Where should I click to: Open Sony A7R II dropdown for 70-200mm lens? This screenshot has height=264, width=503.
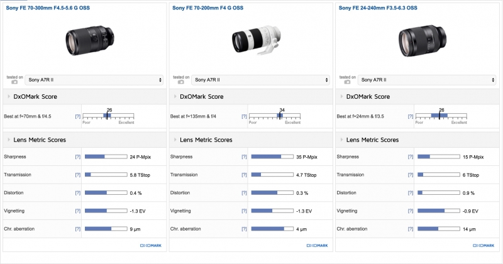[260, 80]
